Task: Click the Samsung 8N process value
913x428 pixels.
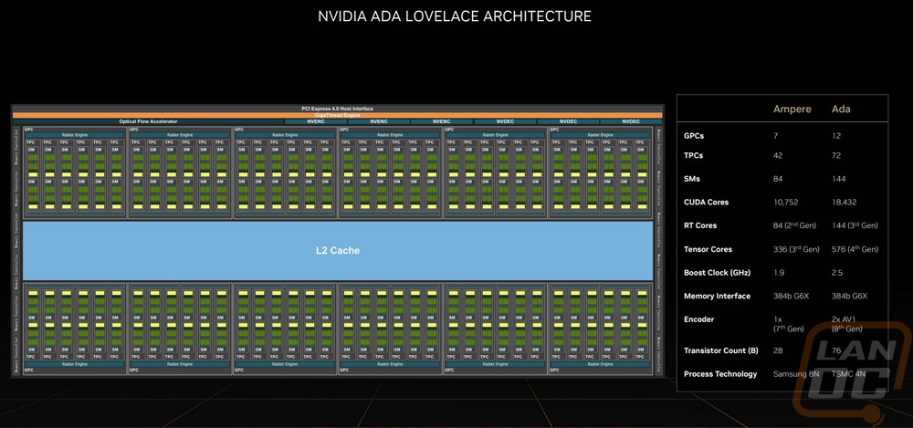Action: (x=796, y=374)
